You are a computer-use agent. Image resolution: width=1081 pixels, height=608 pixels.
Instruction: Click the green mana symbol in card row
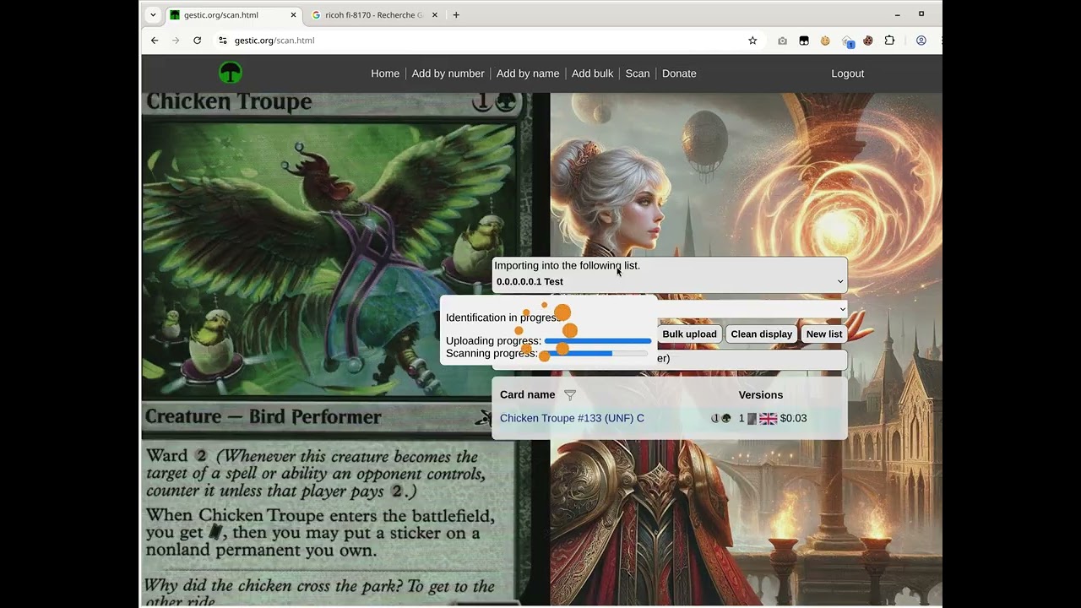[726, 419]
